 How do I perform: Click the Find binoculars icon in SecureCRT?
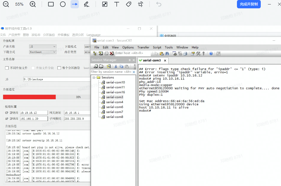coord(167,53)
